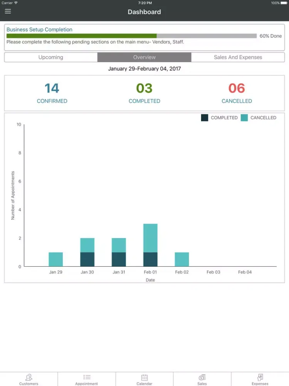Open the Calendar icon in the bottom bar
The image size is (289, 386).
(x=144, y=377)
